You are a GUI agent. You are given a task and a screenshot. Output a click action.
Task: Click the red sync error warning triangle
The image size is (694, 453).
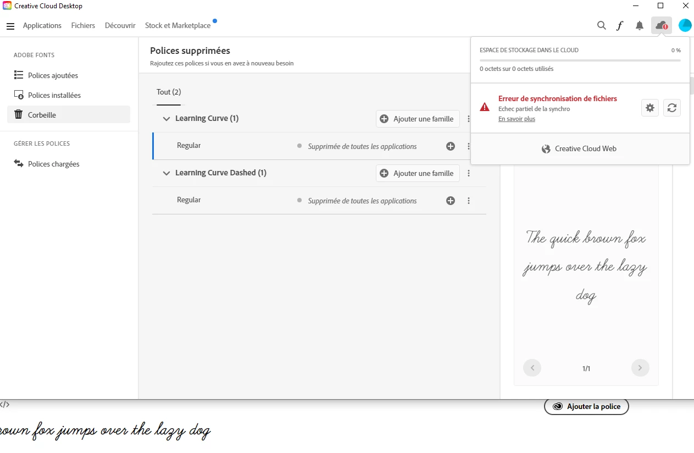point(485,107)
